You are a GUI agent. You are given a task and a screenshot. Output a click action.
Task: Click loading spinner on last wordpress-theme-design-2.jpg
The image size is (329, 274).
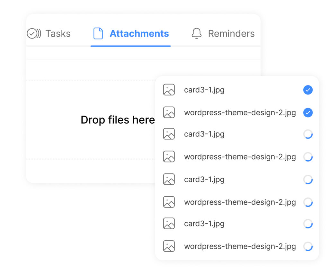[308, 246]
